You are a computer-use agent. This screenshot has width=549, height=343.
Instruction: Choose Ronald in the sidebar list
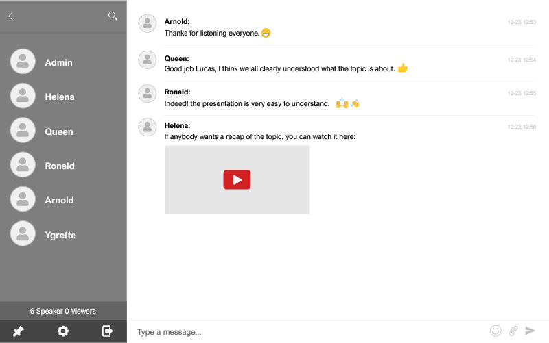(59, 166)
